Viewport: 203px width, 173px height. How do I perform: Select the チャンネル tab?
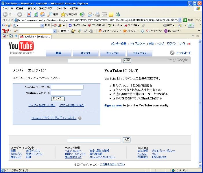click(x=112, y=53)
